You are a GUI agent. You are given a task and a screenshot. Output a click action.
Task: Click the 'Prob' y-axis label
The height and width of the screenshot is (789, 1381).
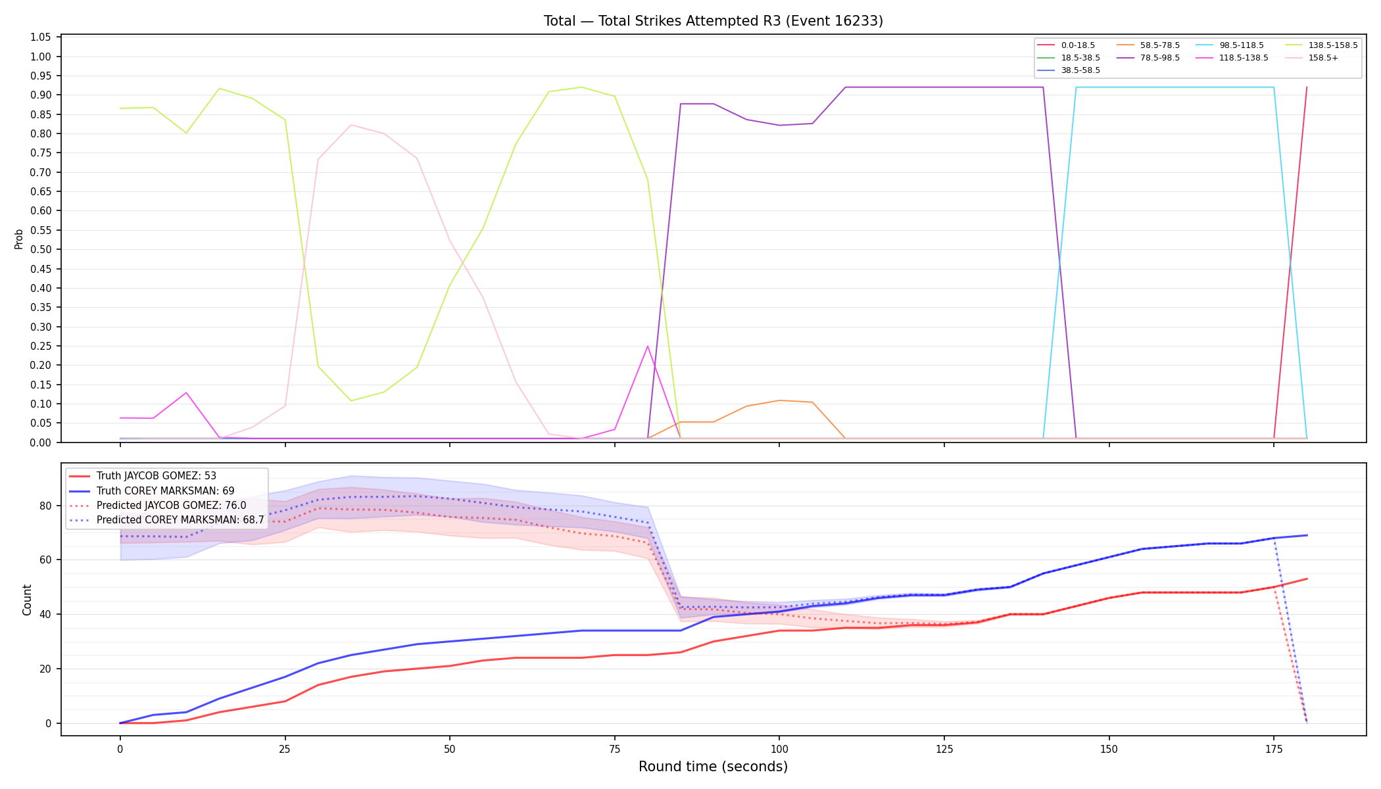click(19, 239)
